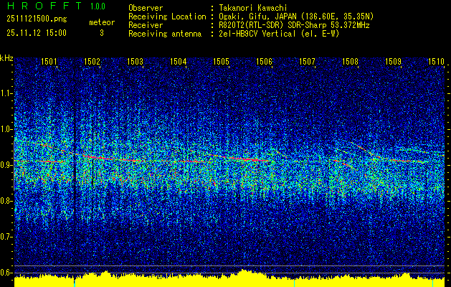This screenshot has height=287, width=451.
Task: Click time marker 1502
Action: pos(92,61)
